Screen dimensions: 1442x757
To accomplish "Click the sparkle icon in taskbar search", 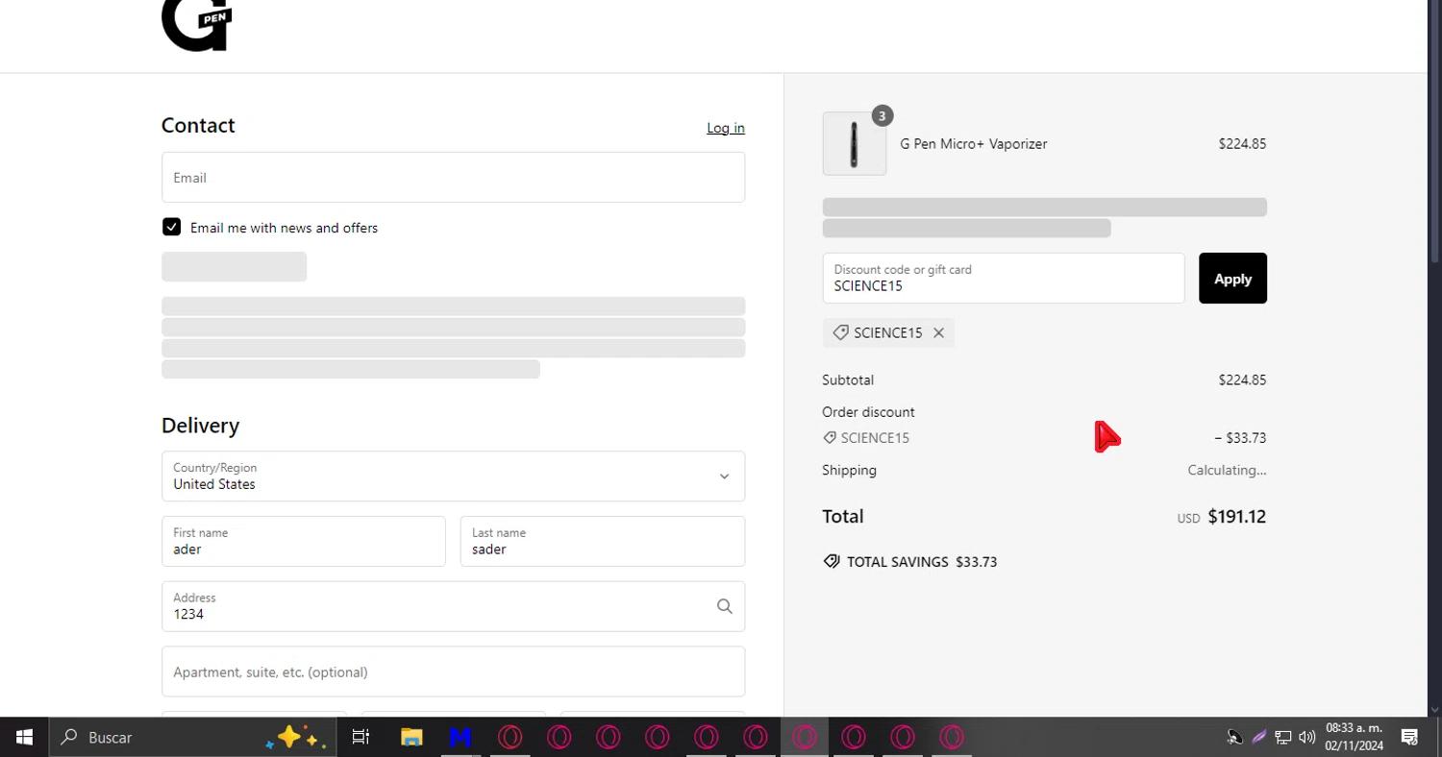I will (296, 737).
